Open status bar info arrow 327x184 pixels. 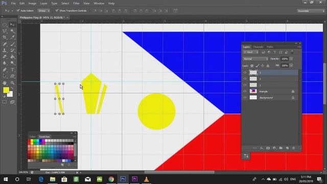point(77,173)
